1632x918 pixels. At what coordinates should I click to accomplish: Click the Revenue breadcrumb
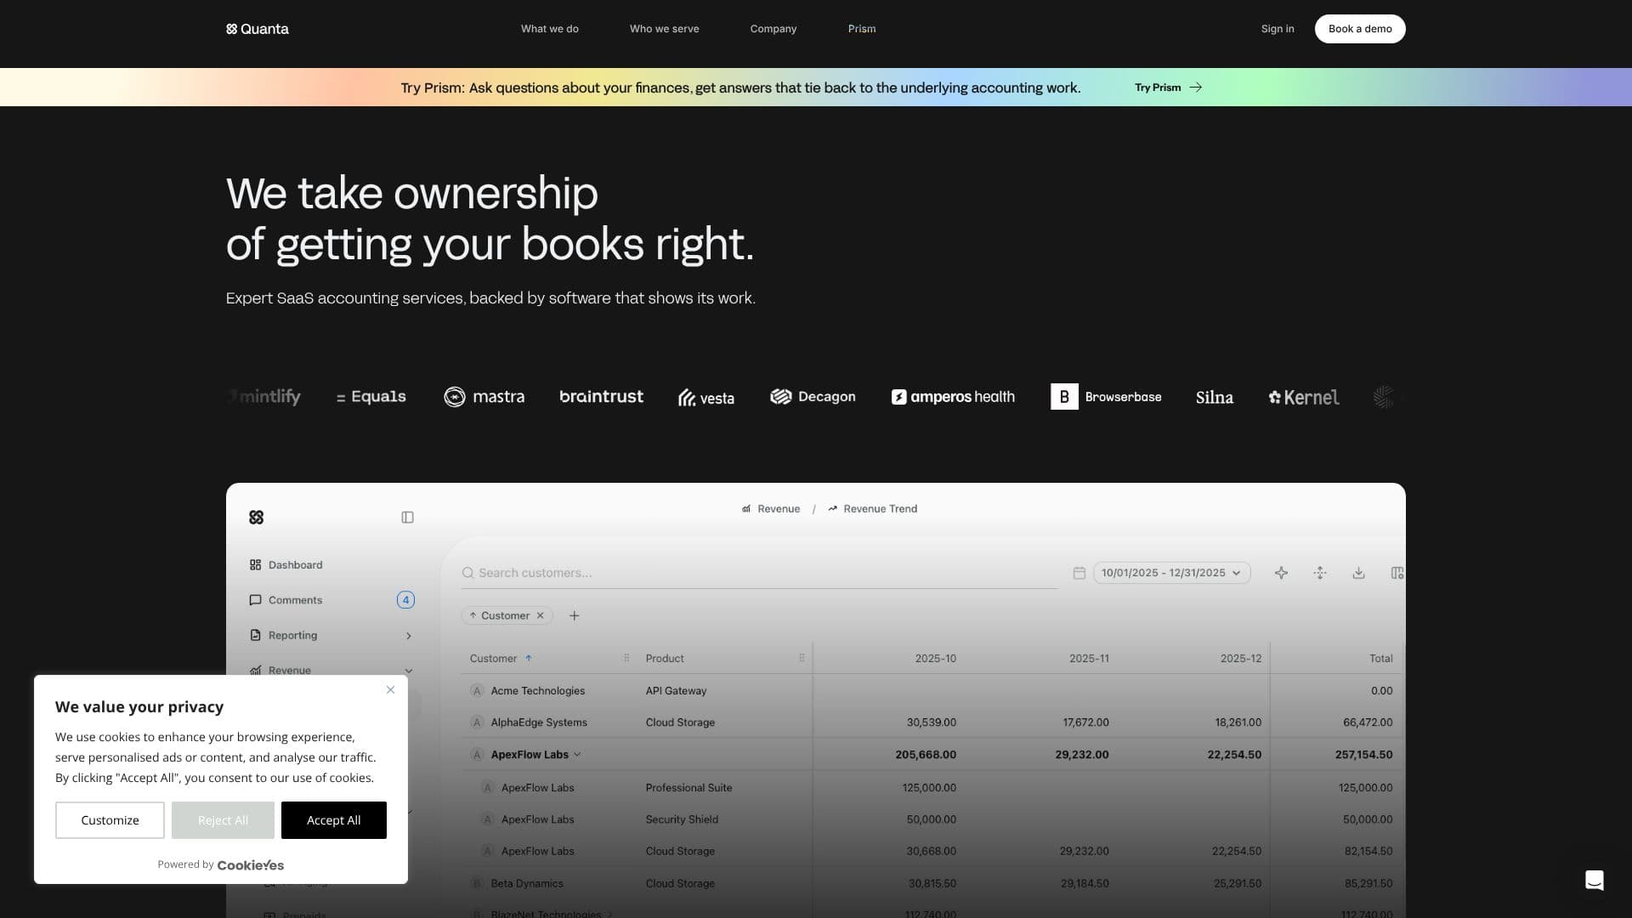click(x=770, y=509)
